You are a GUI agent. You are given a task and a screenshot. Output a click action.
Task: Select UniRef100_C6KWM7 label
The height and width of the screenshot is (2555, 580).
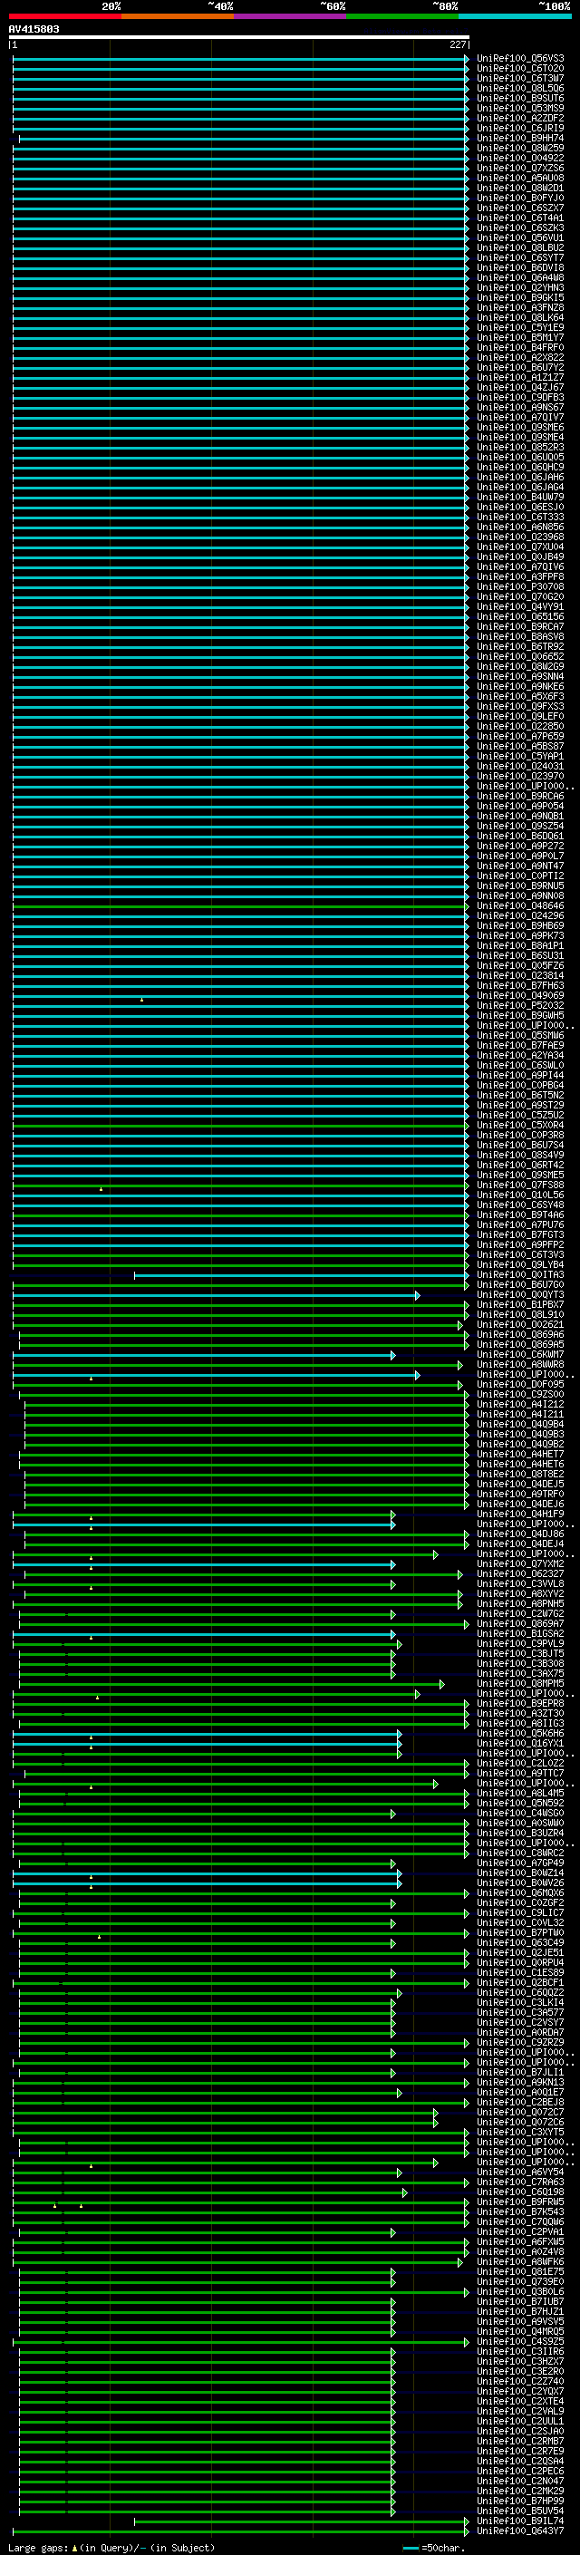520,1354
